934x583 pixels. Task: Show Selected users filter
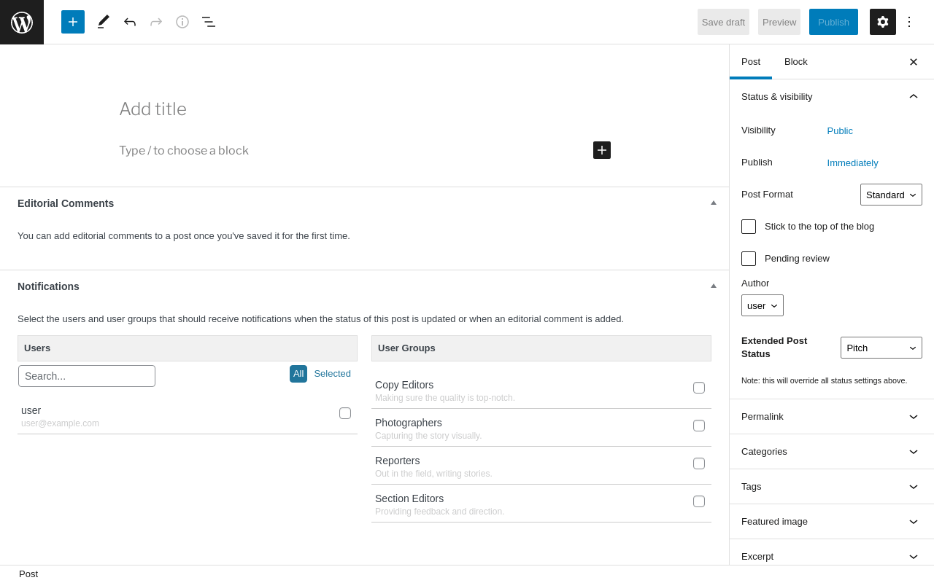pyautogui.click(x=333, y=374)
